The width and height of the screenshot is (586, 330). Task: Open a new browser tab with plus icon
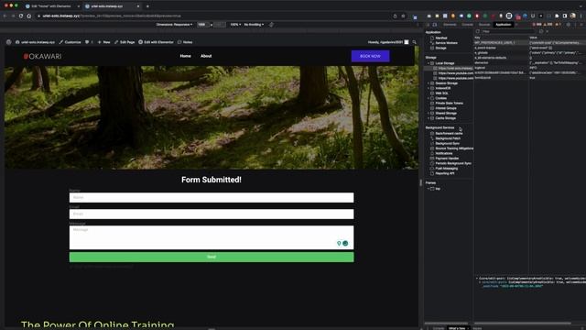click(147, 6)
